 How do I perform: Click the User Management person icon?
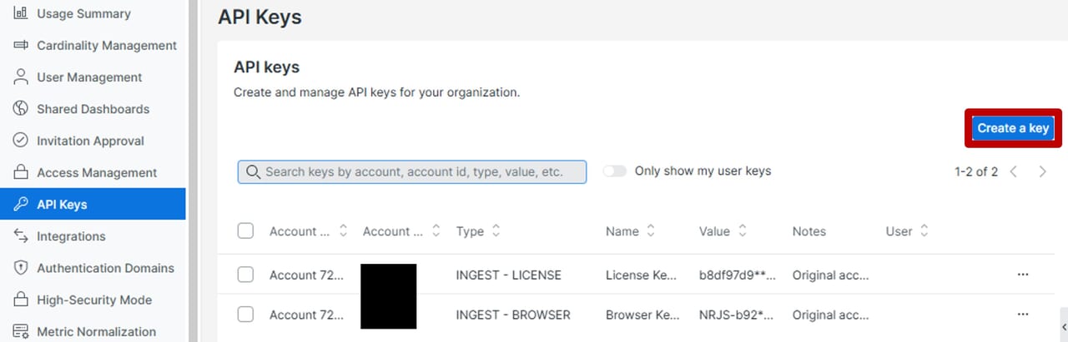21,77
